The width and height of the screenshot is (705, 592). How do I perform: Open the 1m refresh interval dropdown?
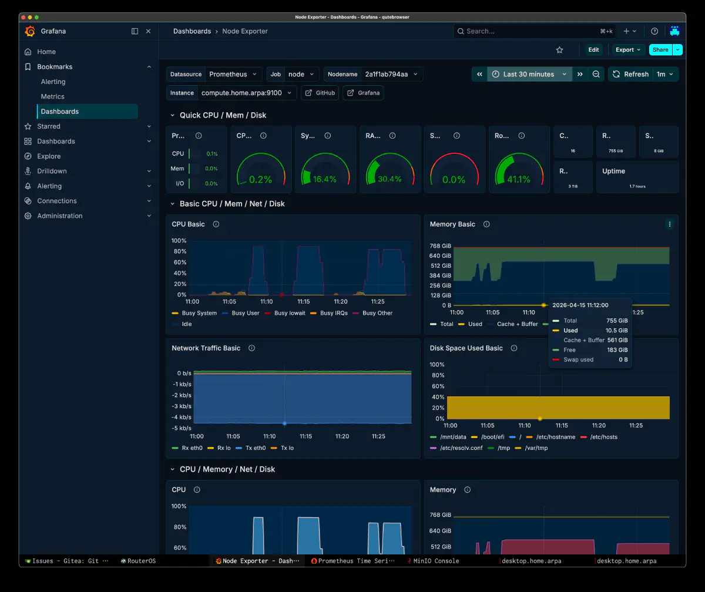[666, 74]
